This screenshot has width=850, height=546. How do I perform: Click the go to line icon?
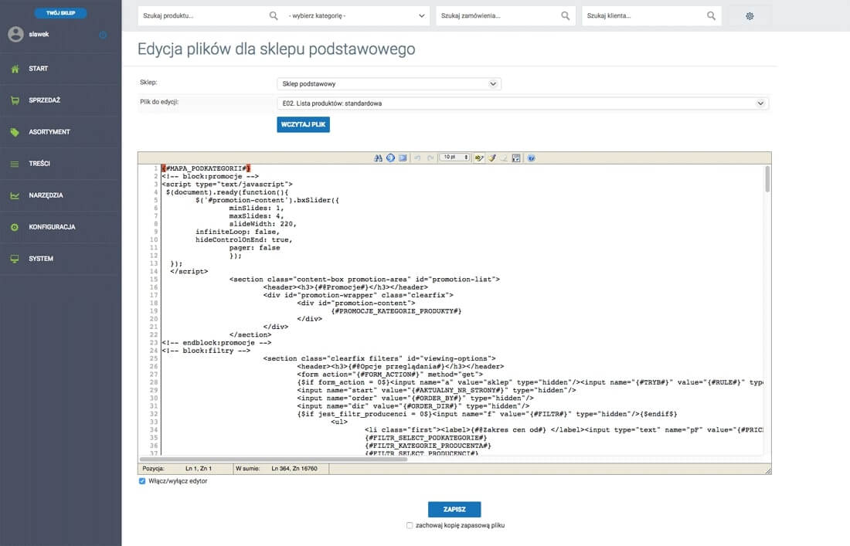tap(390, 158)
